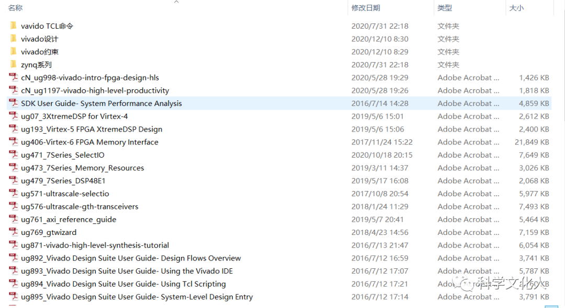Click PDF icon of ug07_3XtremeDSP for Virtex-4
565x308 pixels.
pyautogui.click(x=13, y=116)
